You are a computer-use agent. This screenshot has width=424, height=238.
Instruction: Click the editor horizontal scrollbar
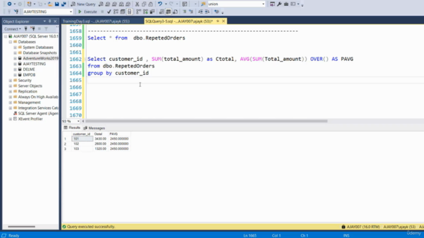tap(206, 121)
